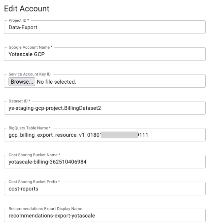This screenshot has height=224, width=208.
Task: Select the recommendations-export-yotascale display name field
Action: [105, 216]
